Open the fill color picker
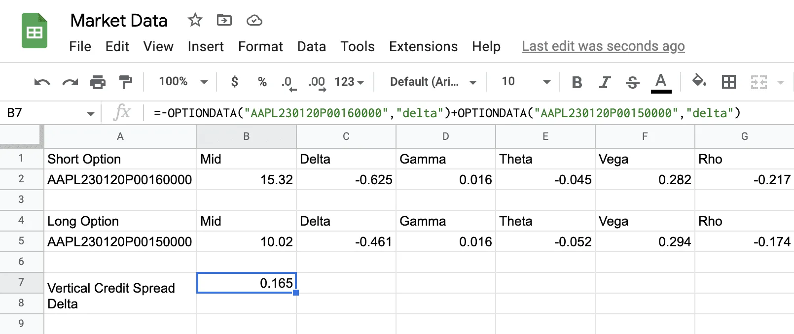This screenshot has width=794, height=334. [699, 81]
